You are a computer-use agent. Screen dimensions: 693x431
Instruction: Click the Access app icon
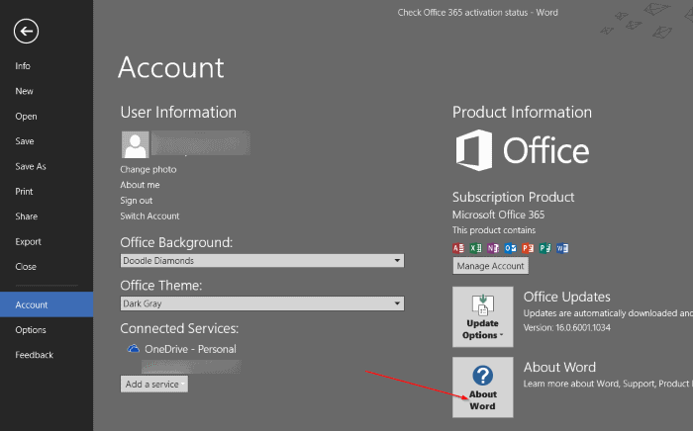(x=458, y=248)
